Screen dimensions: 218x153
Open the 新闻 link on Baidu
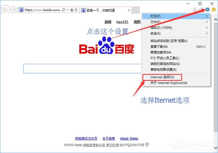(108, 22)
